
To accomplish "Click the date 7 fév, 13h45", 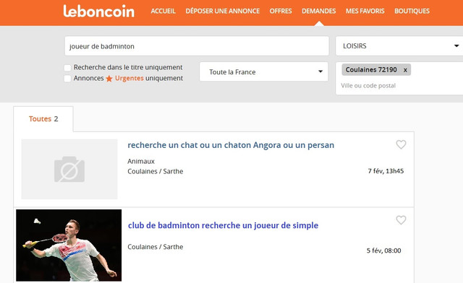I will (x=386, y=171).
